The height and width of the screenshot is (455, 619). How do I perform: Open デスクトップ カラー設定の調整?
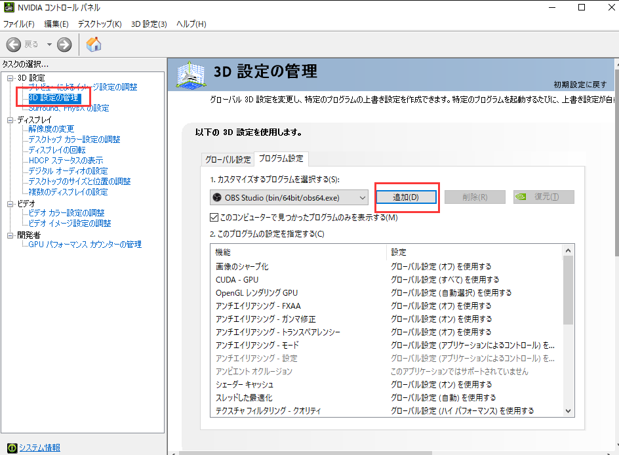click(x=74, y=139)
